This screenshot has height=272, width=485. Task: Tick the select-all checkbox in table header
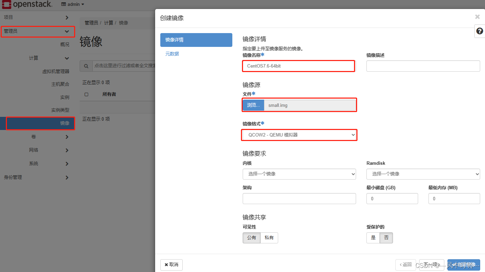coord(87,94)
